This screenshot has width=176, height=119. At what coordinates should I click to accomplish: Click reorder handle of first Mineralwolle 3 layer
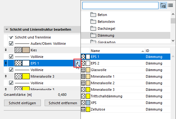6,76
